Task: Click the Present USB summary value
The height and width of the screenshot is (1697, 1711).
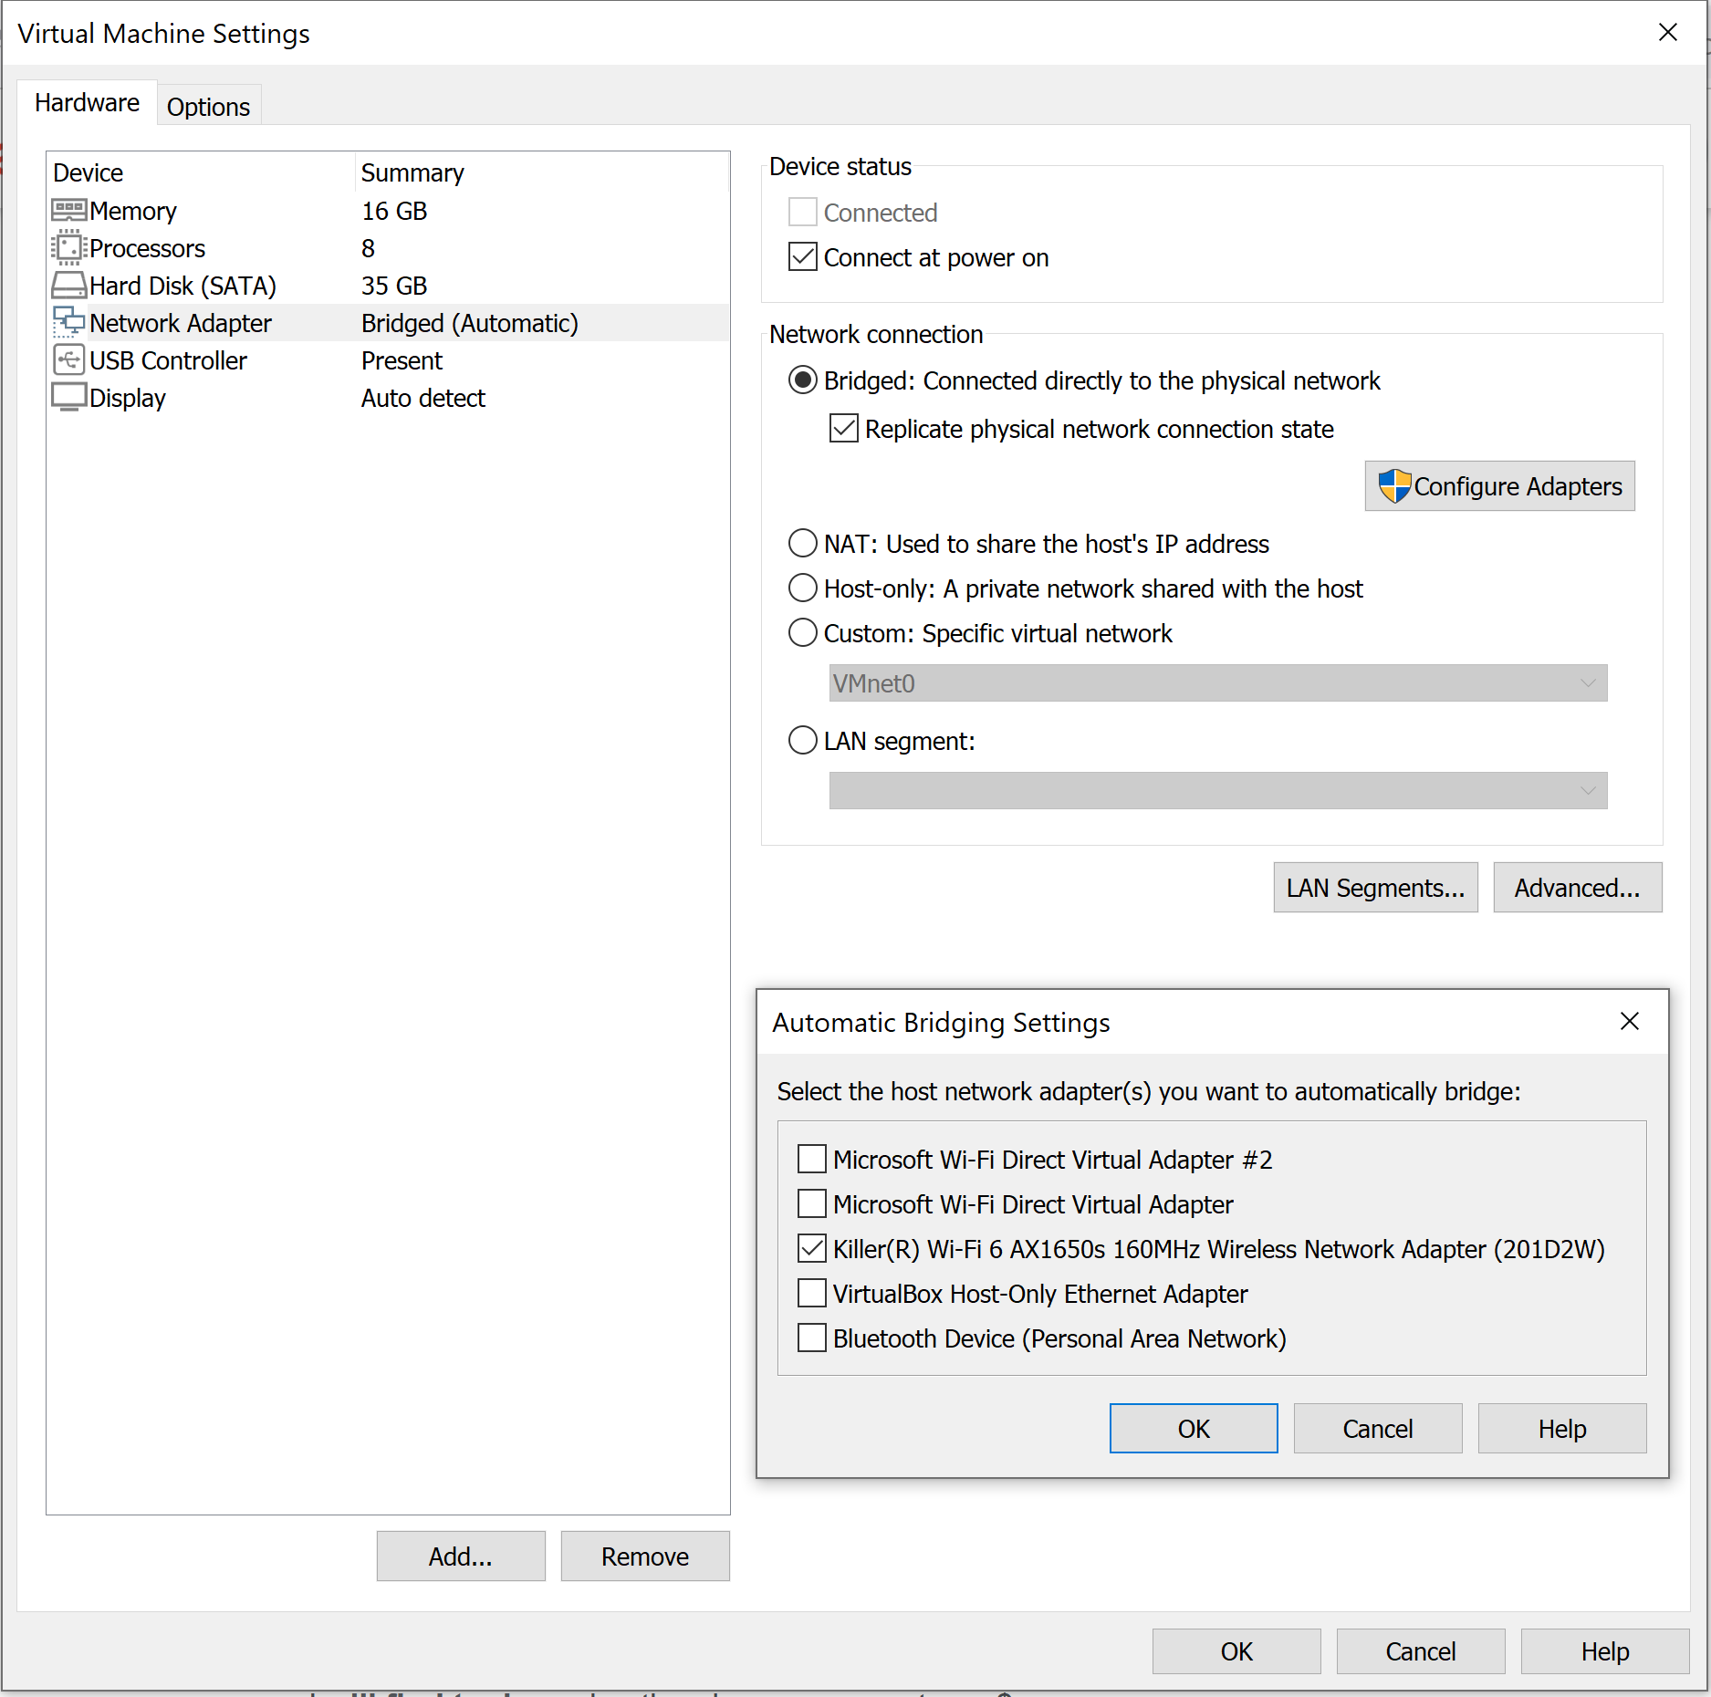Action: pos(402,360)
